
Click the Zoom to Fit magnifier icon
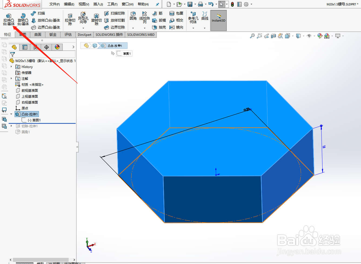(252, 36)
